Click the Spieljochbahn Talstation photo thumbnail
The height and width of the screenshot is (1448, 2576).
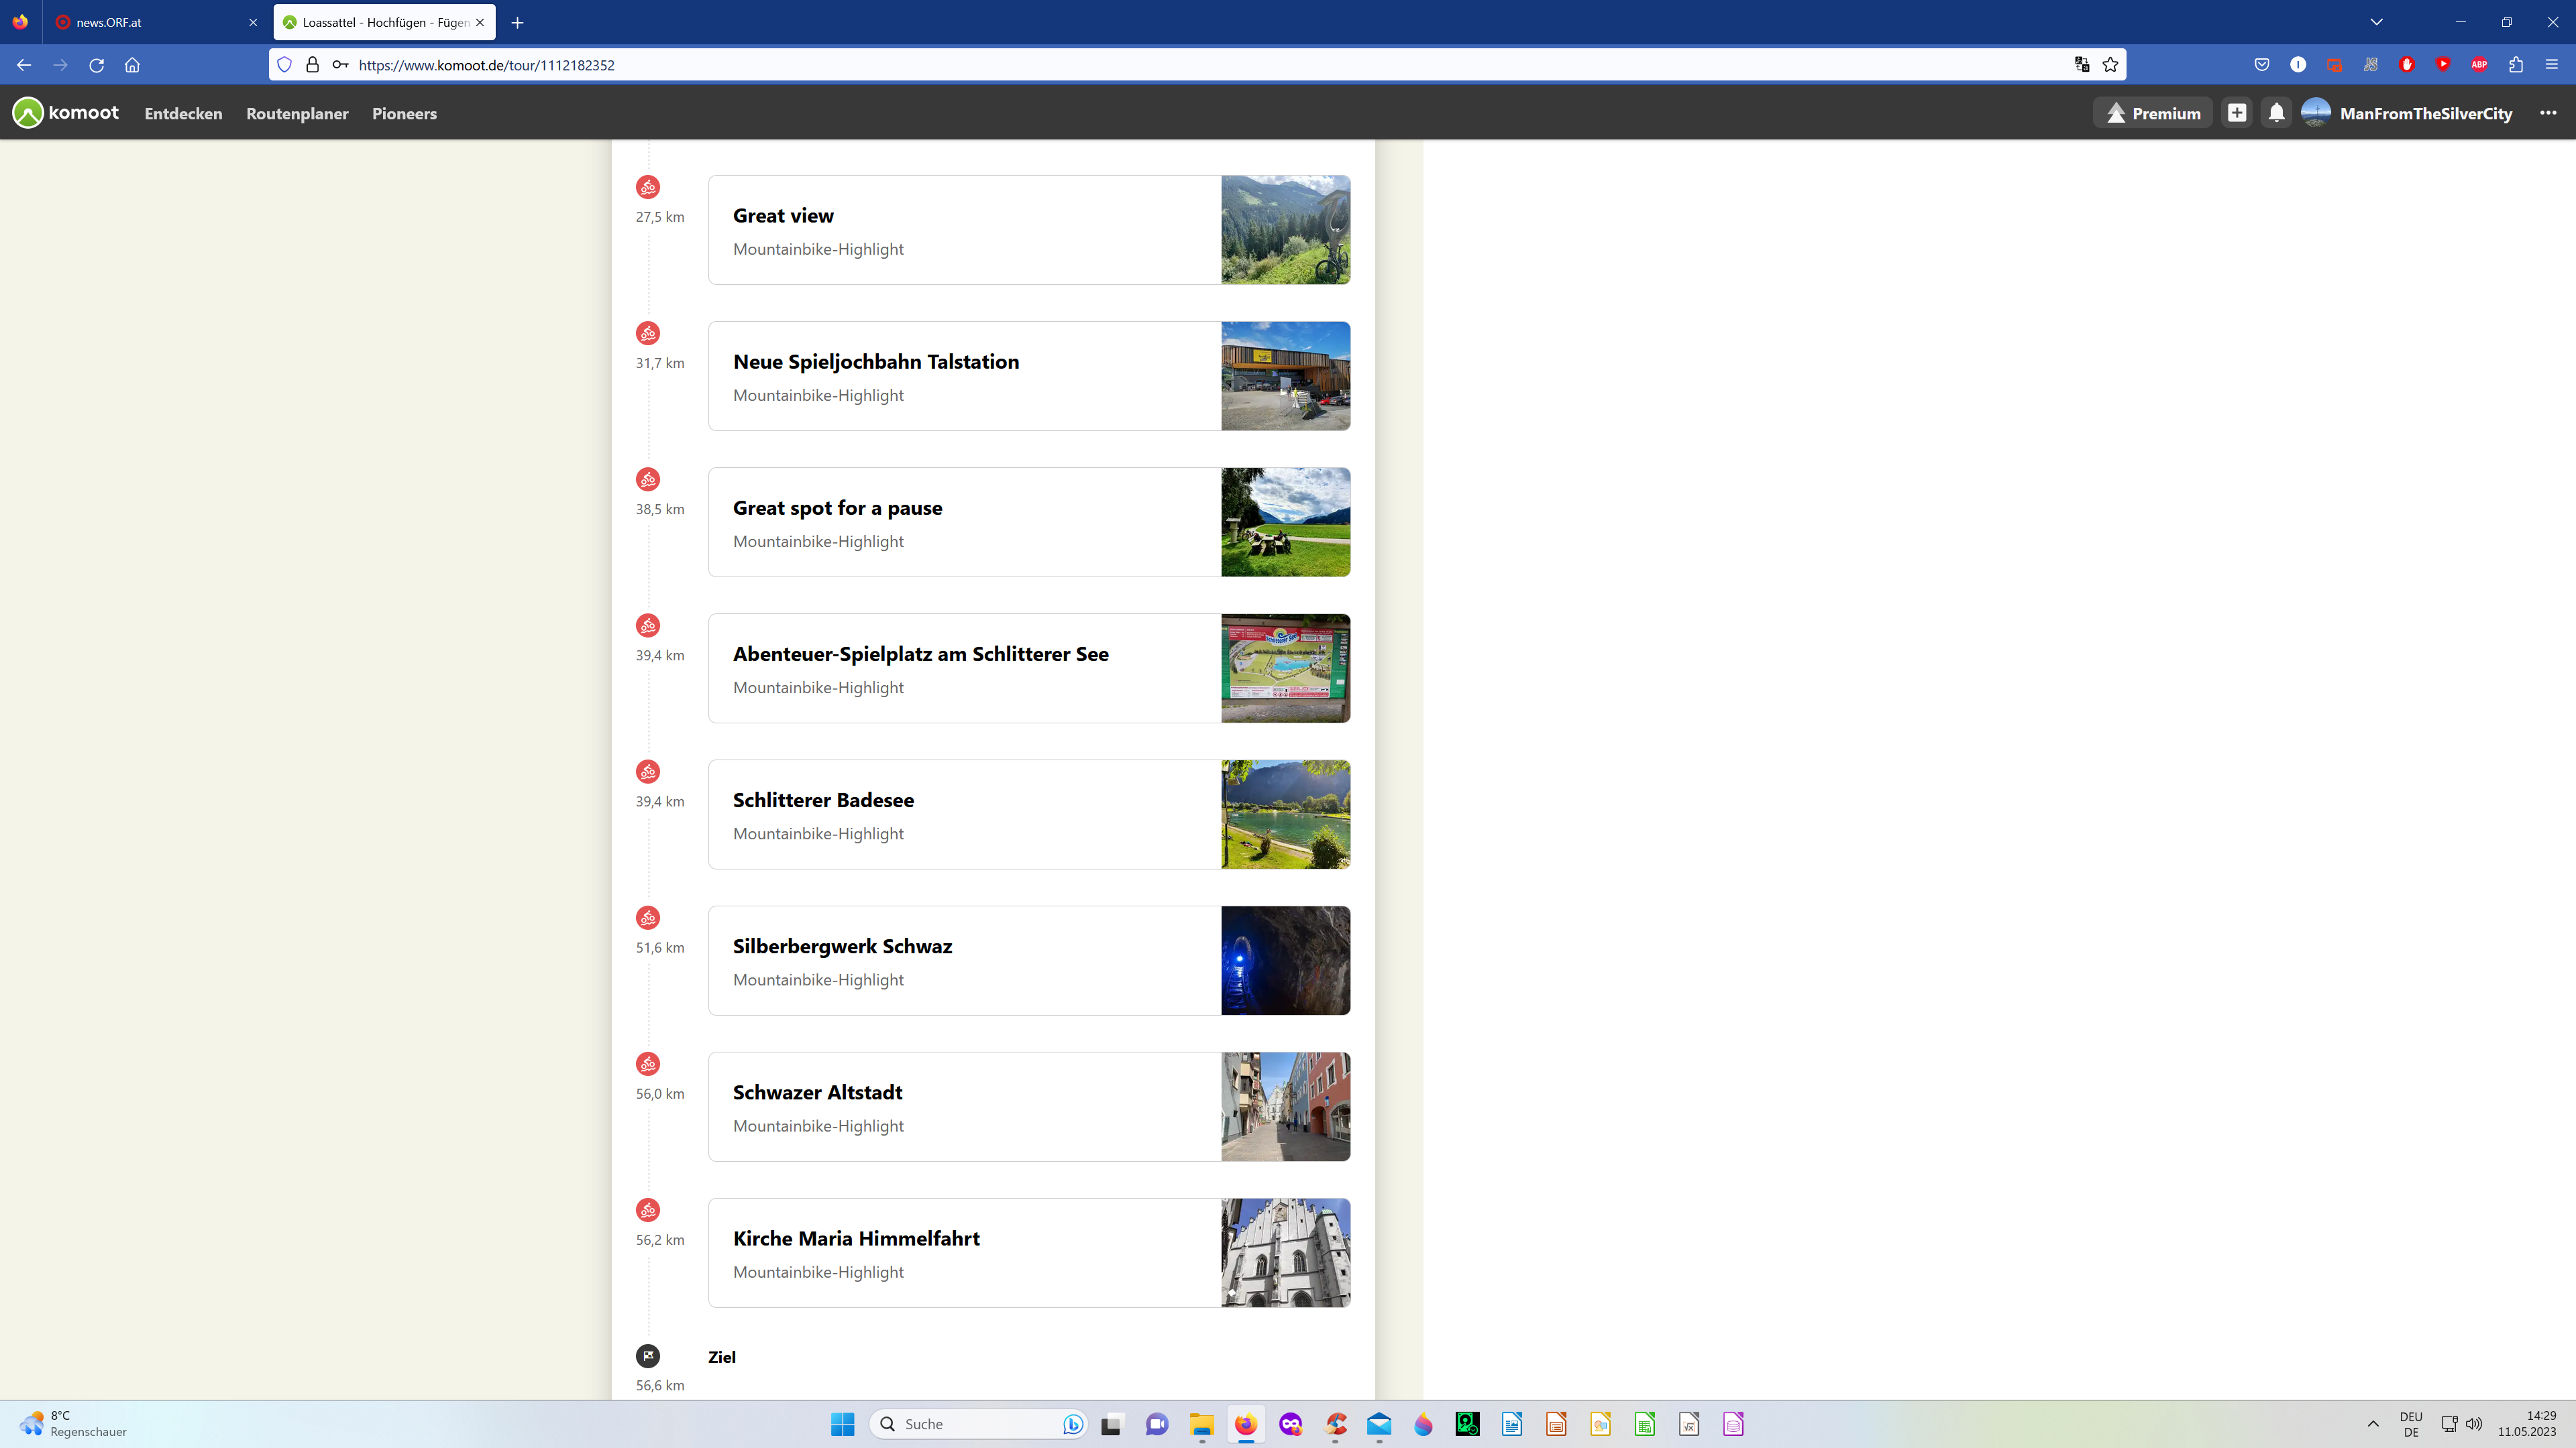pyautogui.click(x=1285, y=375)
